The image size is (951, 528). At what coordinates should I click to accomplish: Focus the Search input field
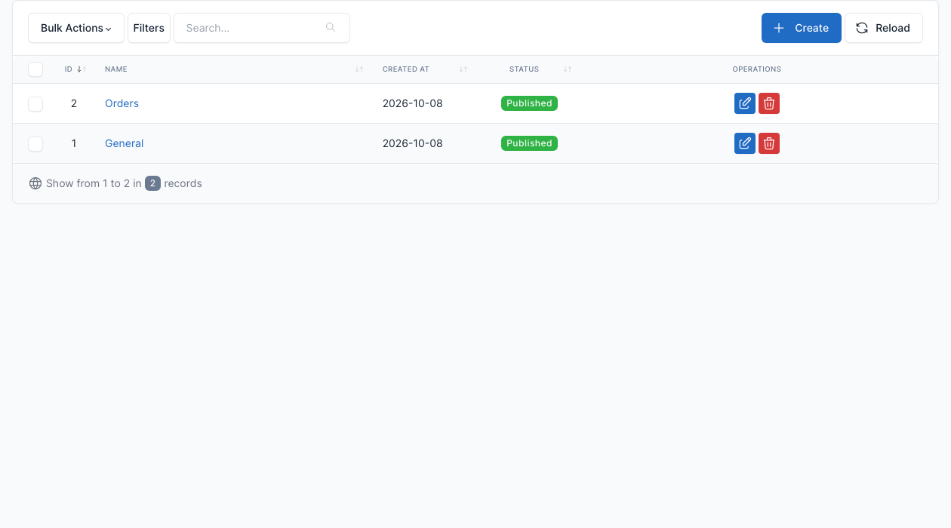click(262, 28)
